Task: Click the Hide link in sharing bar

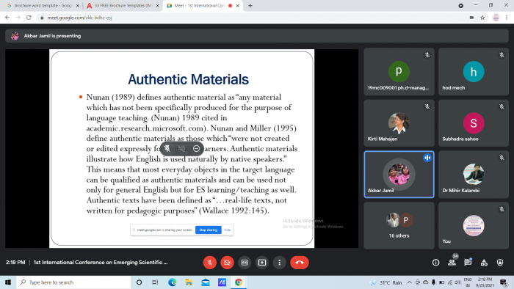Action: point(227,230)
